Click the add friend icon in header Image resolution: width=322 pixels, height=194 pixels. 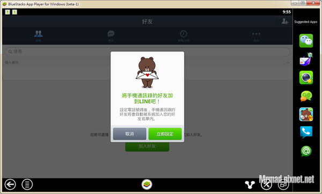tap(285, 21)
